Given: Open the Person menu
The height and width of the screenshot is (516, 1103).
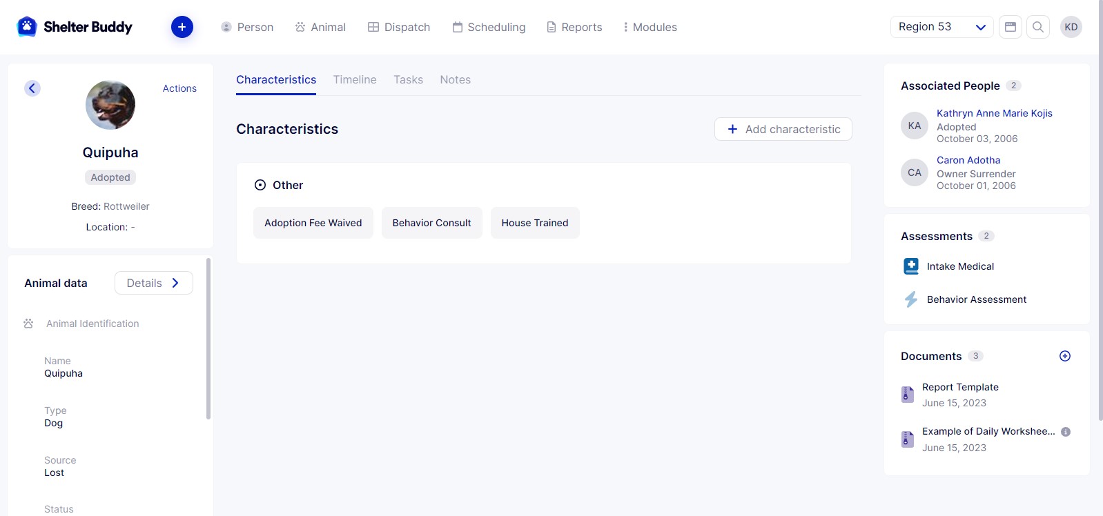Looking at the screenshot, I should (x=247, y=27).
